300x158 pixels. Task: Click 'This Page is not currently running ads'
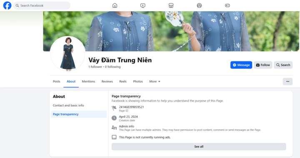tap(145, 137)
